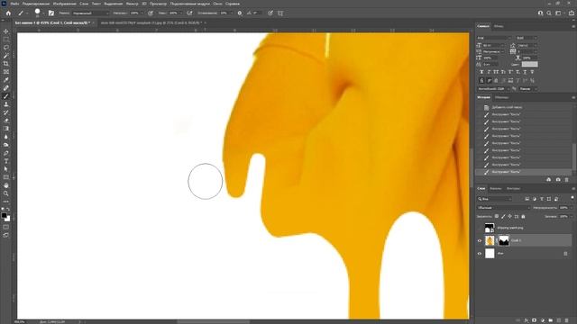Click the symmetry paint options icon
This screenshot has width=577, height=324.
coord(280,13)
